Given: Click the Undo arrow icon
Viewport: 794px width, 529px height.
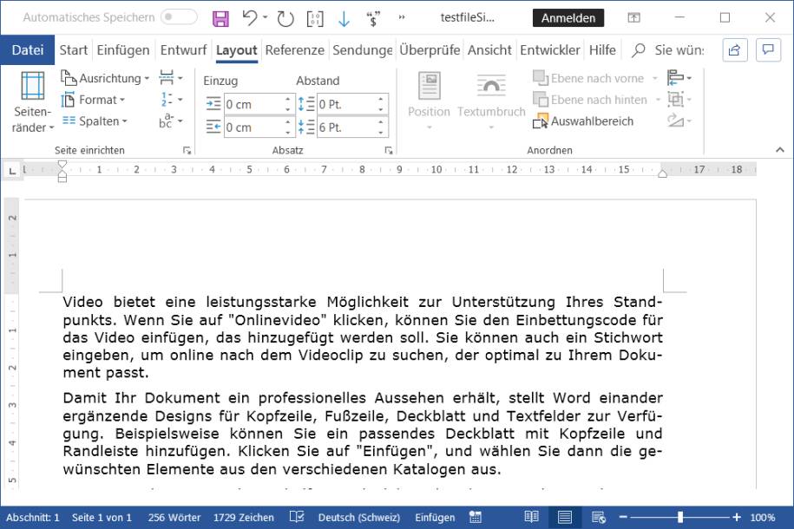Looking at the screenshot, I should [x=250, y=17].
